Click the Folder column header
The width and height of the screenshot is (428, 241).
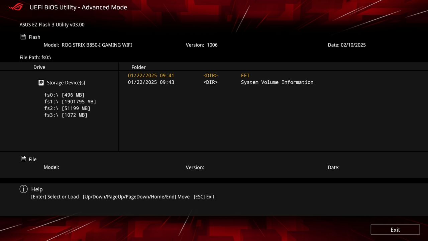(138, 67)
